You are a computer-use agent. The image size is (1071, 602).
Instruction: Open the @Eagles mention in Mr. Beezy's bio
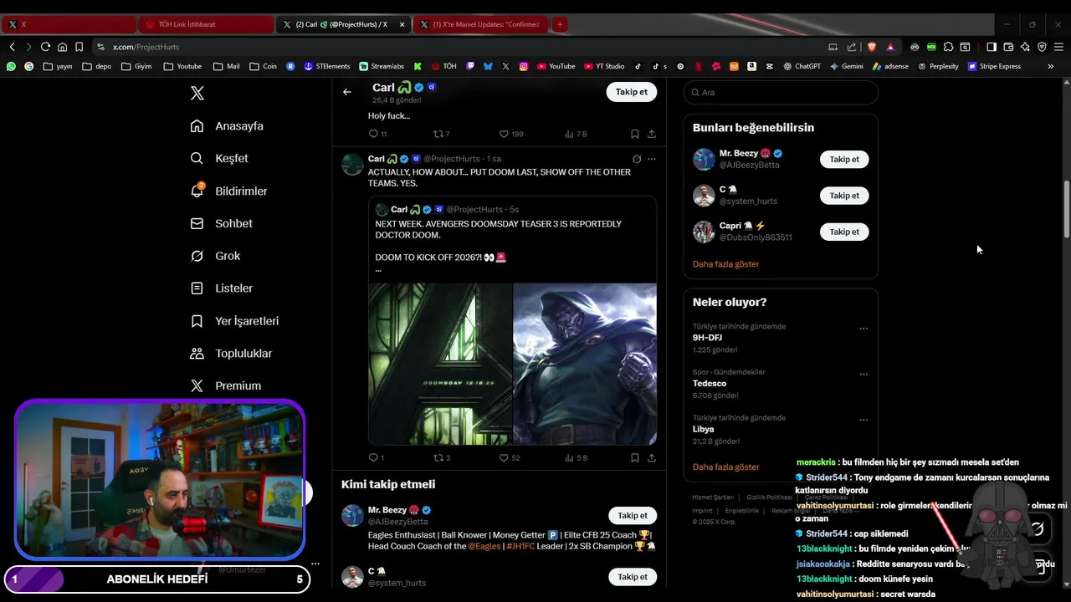click(x=484, y=546)
